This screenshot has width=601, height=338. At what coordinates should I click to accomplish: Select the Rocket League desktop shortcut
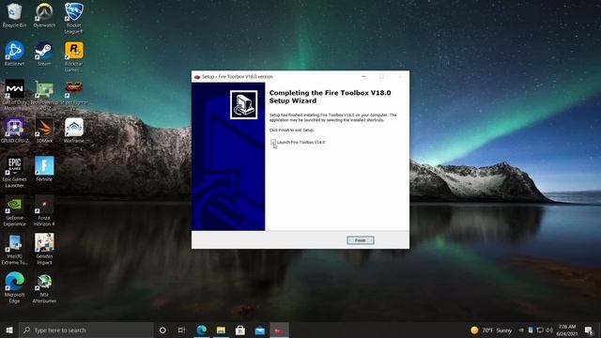click(73, 18)
